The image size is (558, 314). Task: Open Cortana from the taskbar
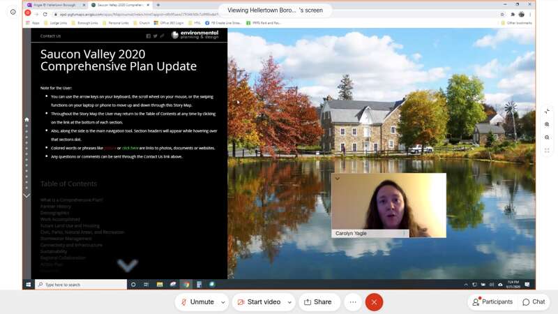click(x=133, y=285)
